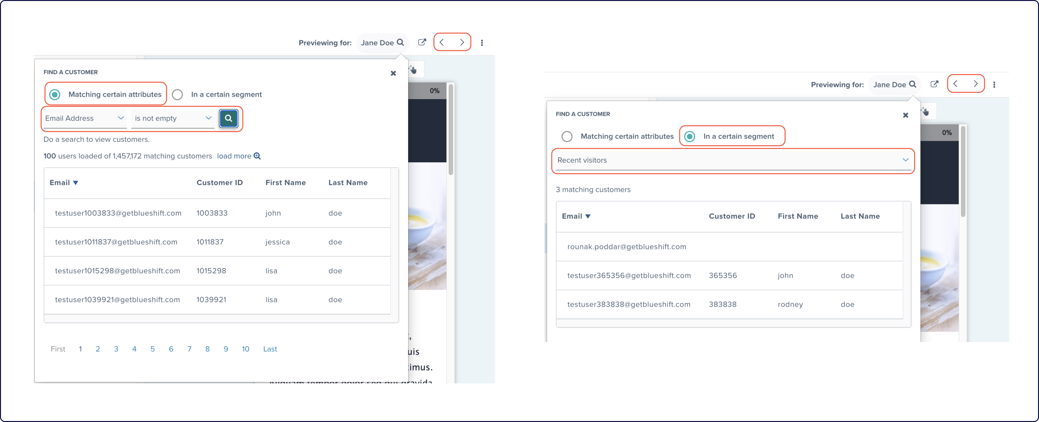Image resolution: width=1039 pixels, height=422 pixels.
Task: Close the Find a Customer dialog
Action: coord(393,73)
